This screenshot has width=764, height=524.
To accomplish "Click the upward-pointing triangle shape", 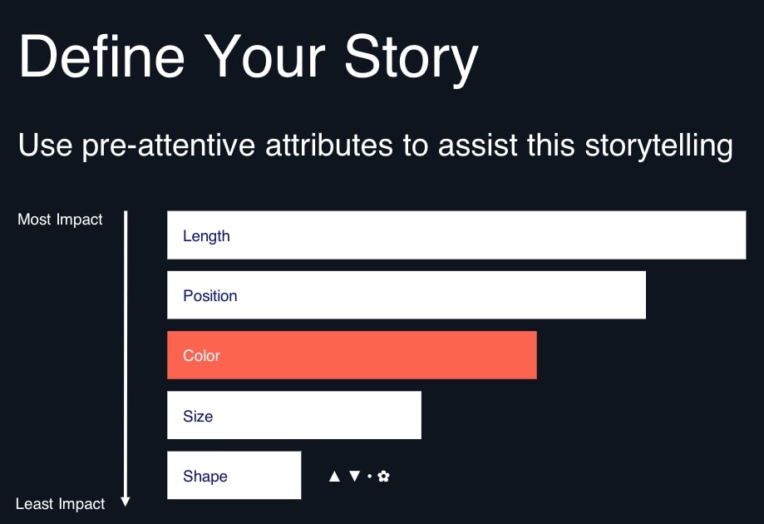I will 334,477.
